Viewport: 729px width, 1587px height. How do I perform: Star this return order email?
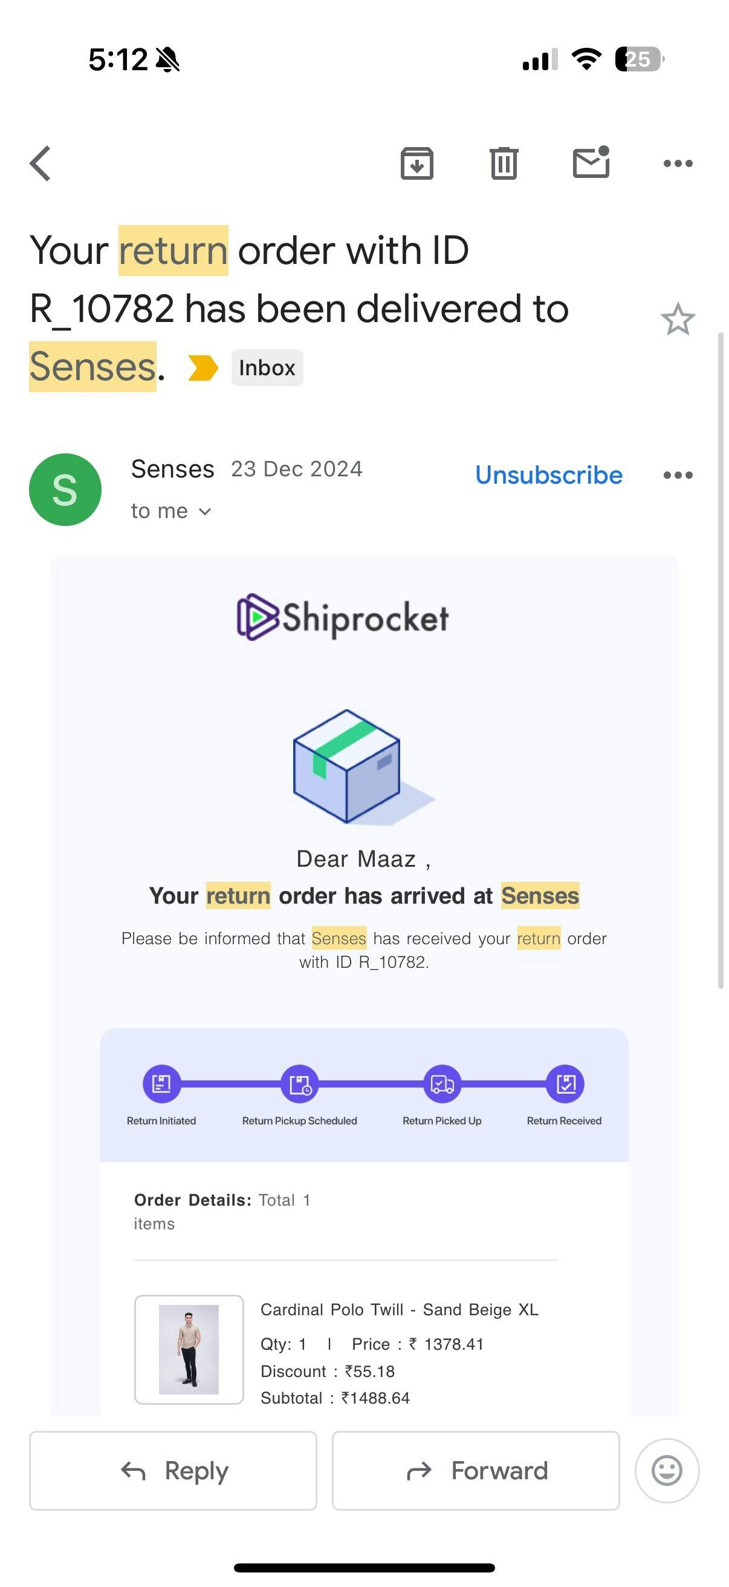click(x=678, y=319)
